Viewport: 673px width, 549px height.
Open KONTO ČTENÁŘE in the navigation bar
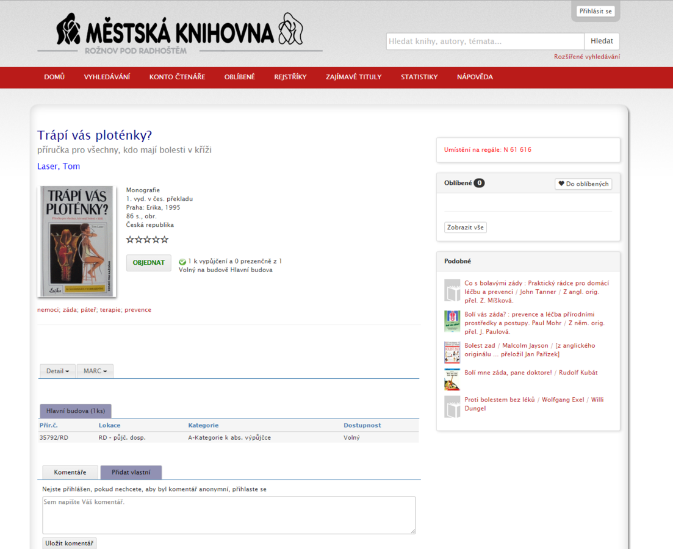[178, 77]
